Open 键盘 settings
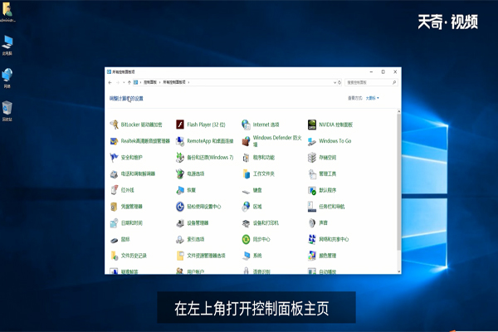498x332 pixels. pos(251,191)
